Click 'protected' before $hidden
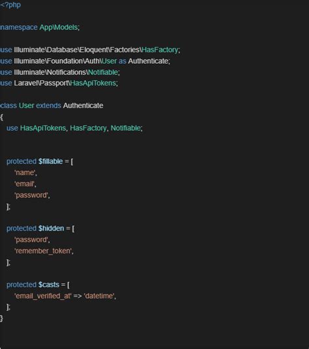This screenshot has width=309, height=349. click(22, 229)
